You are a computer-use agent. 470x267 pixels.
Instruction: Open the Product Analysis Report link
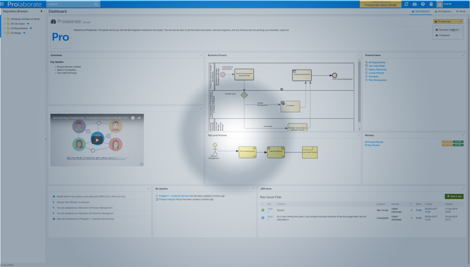(x=171, y=199)
